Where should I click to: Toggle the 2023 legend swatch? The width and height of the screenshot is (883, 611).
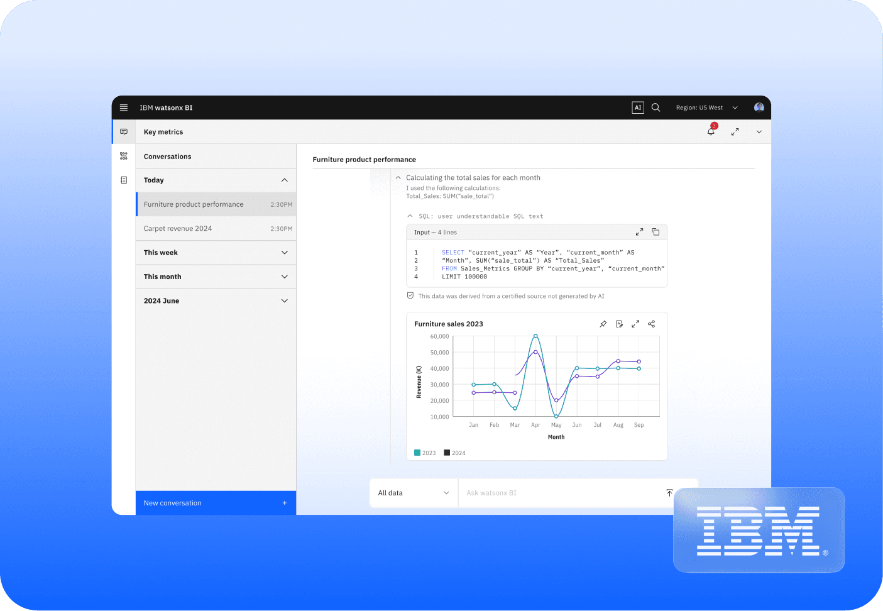417,453
